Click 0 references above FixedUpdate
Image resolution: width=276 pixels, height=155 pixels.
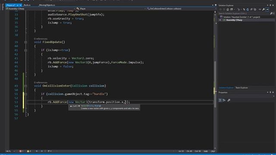tap(41, 39)
